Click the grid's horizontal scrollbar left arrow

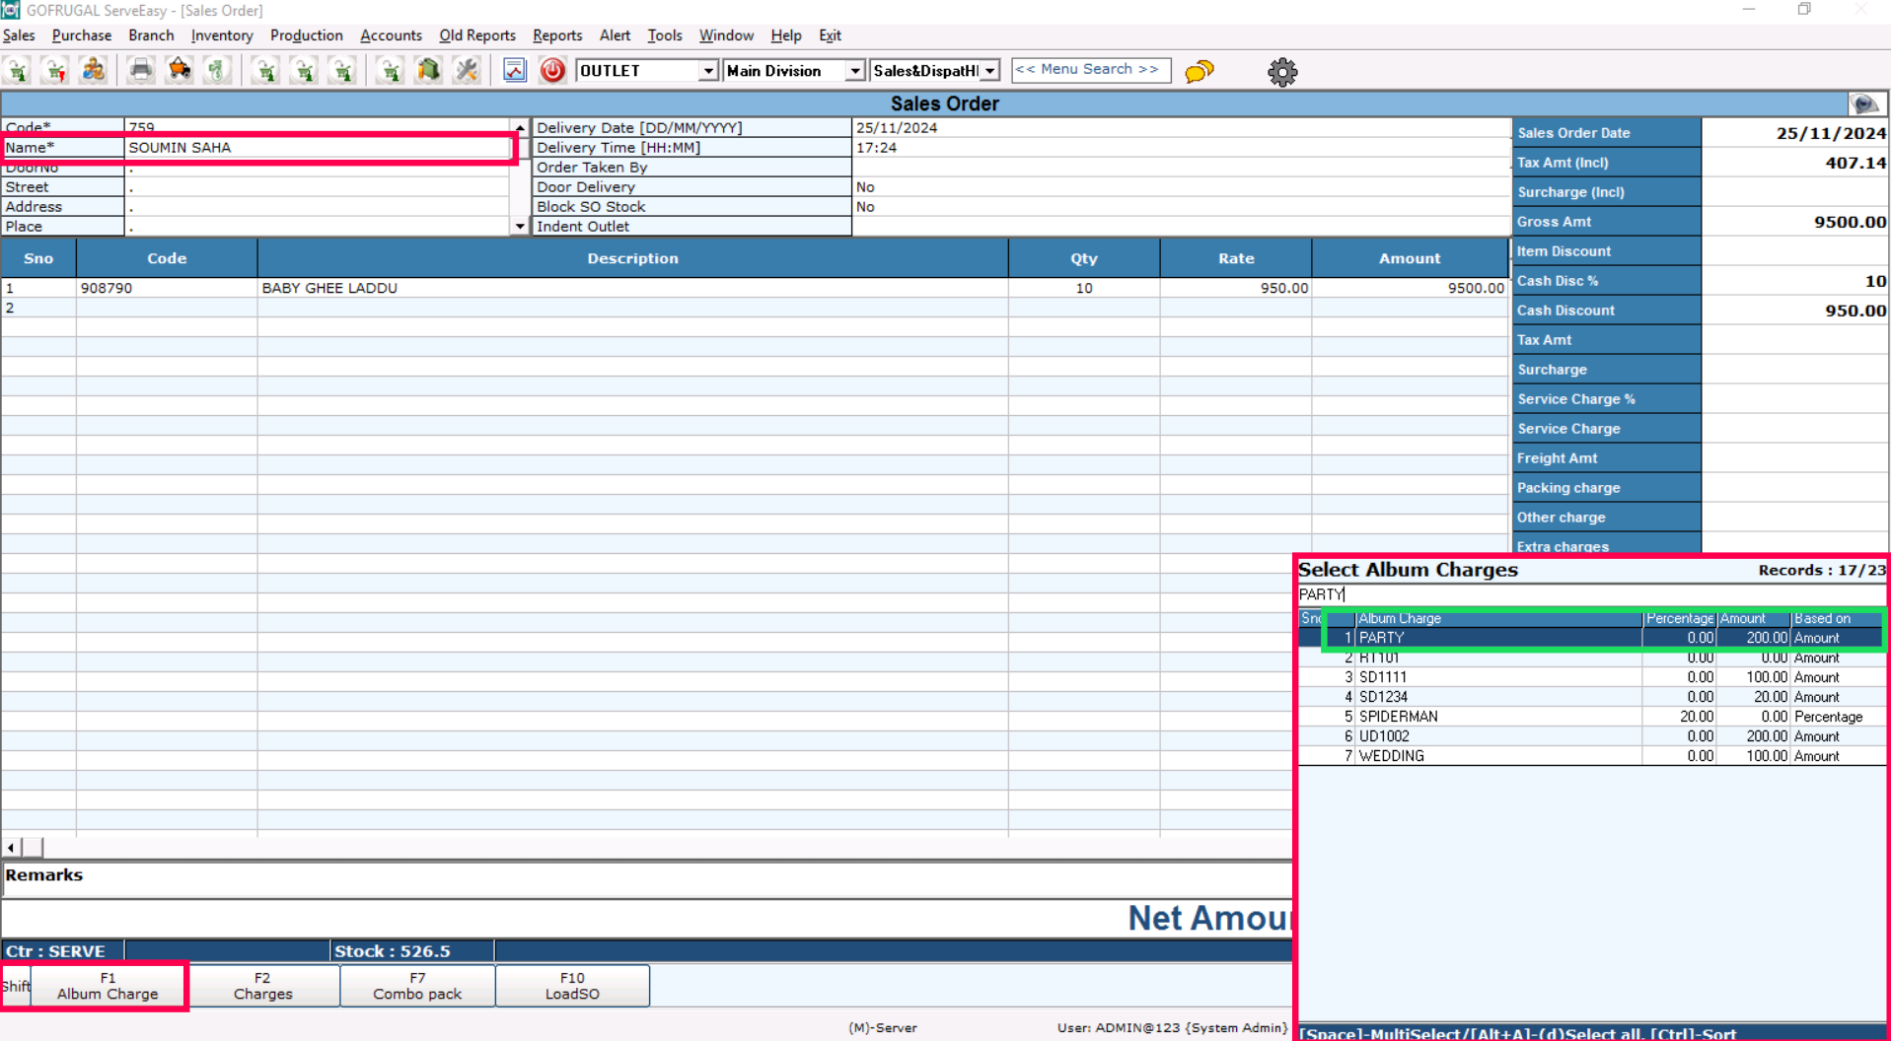tap(11, 848)
